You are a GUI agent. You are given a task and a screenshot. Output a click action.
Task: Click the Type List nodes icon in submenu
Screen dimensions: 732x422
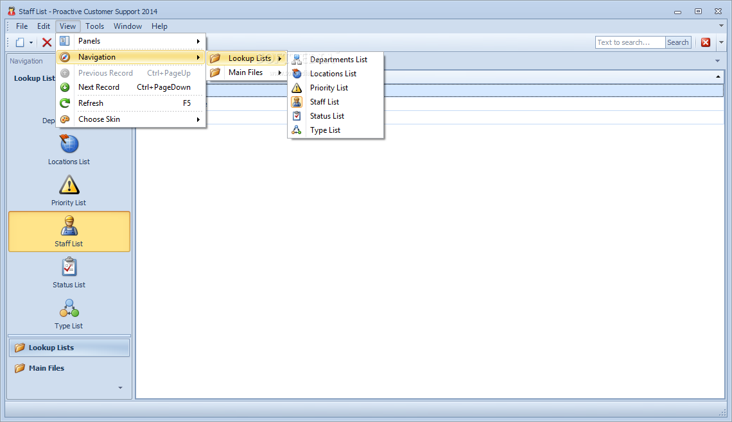pos(297,130)
